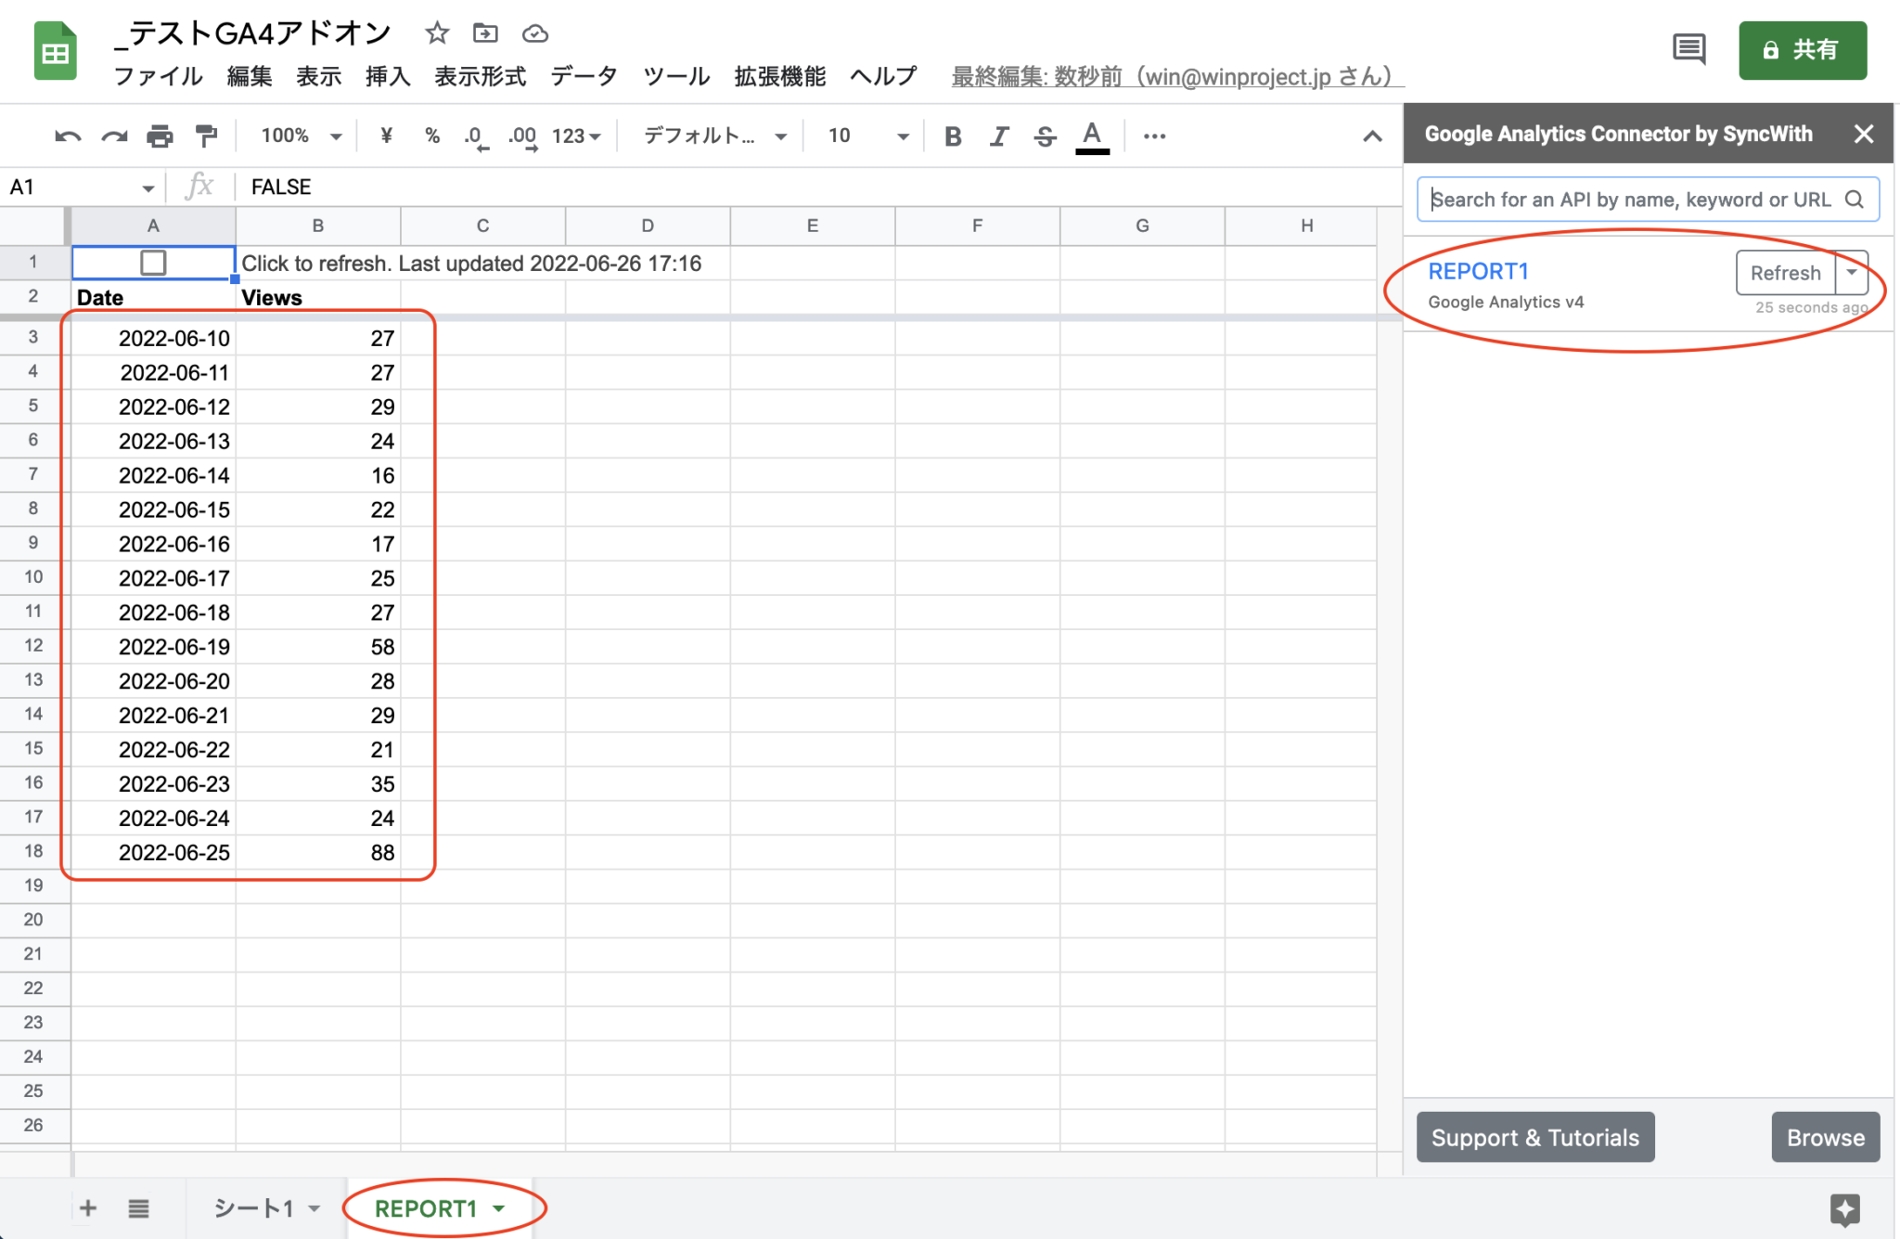Click the print icon

(x=160, y=136)
